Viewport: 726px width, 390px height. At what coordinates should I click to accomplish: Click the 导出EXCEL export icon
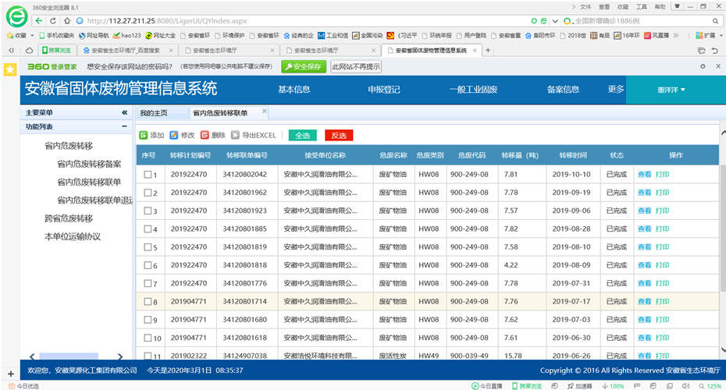click(235, 135)
